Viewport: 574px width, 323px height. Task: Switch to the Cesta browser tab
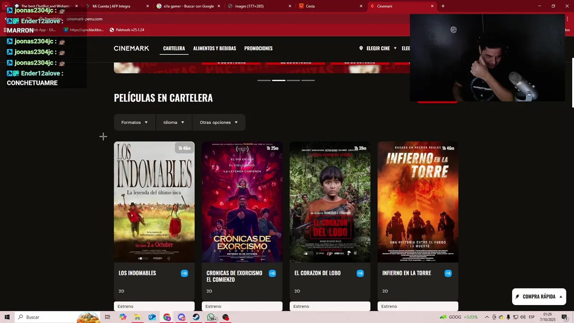(330, 6)
